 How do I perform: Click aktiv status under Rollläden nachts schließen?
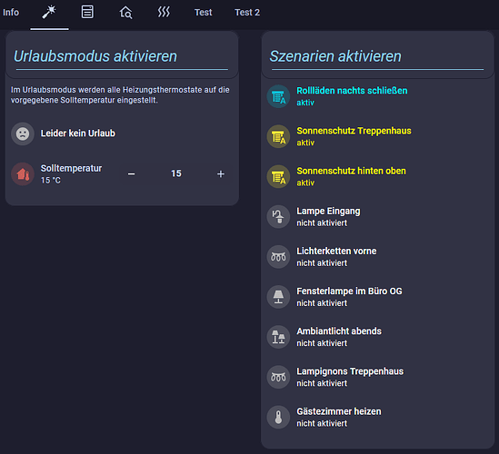pos(305,103)
